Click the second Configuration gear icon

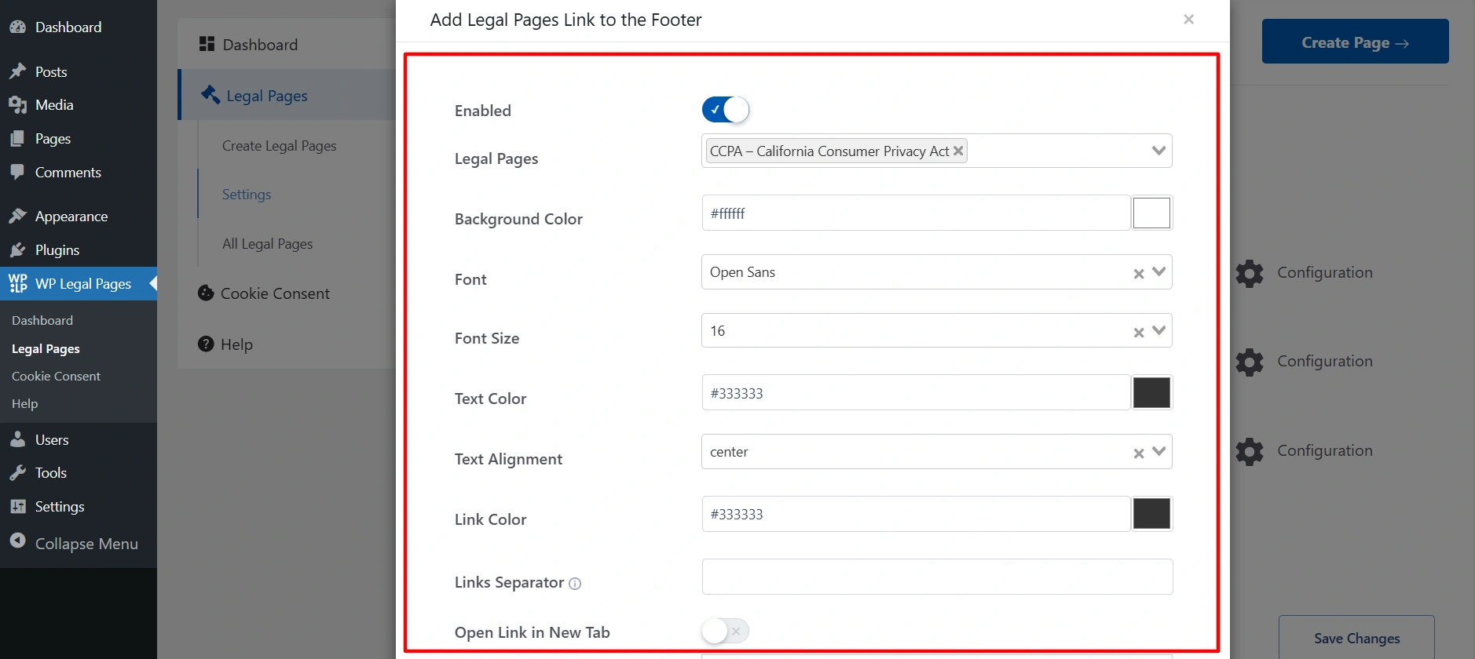(1250, 362)
